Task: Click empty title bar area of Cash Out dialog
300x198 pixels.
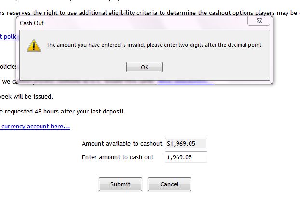Action: [x=145, y=22]
